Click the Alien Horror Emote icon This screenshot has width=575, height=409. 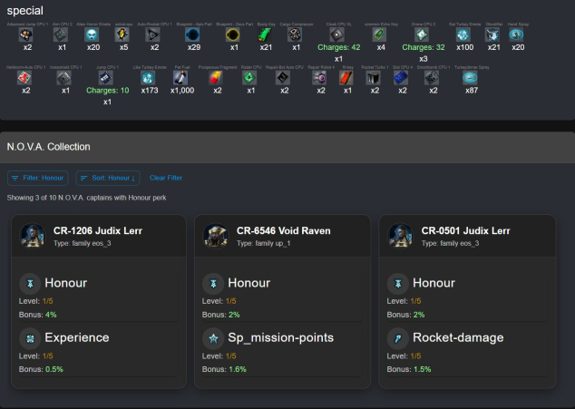(92, 34)
